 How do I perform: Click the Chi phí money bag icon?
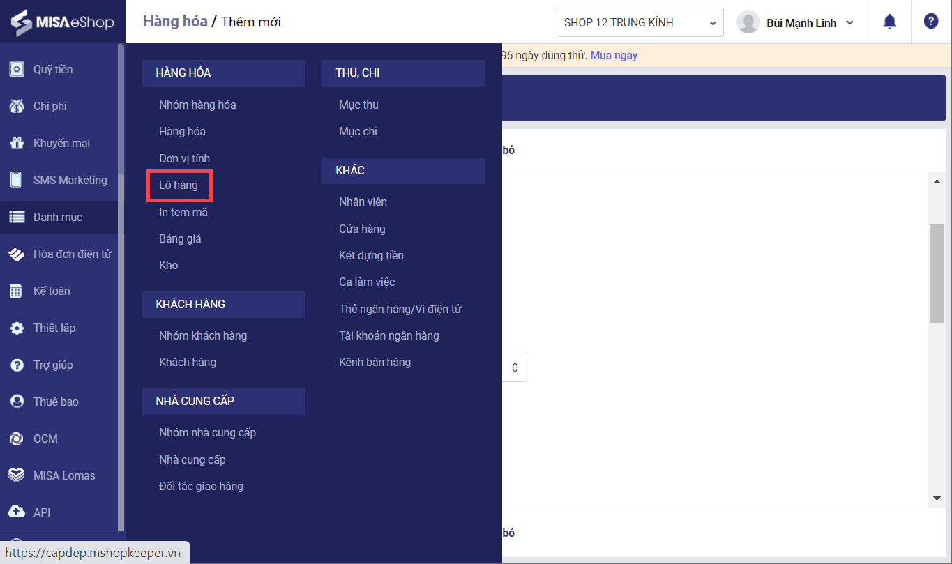pyautogui.click(x=16, y=107)
